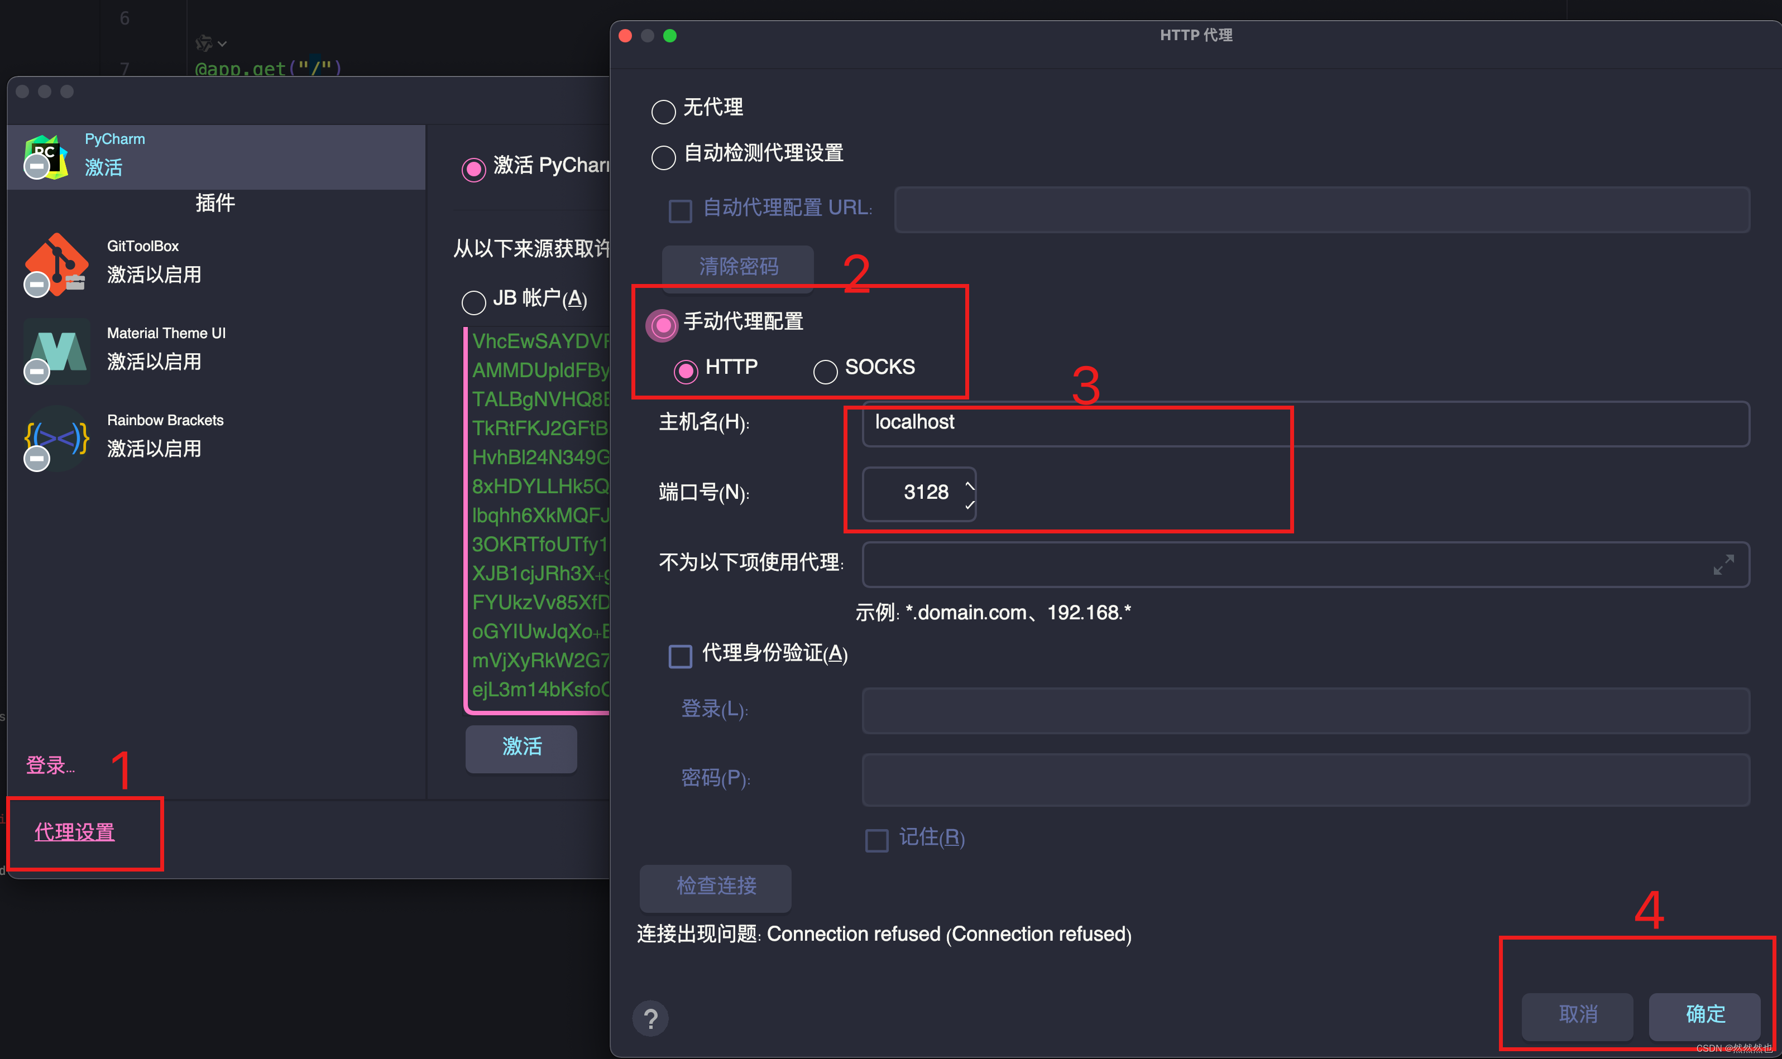Focus the 登录 username field
Viewport: 1782px width, 1059px height.
(1305, 711)
